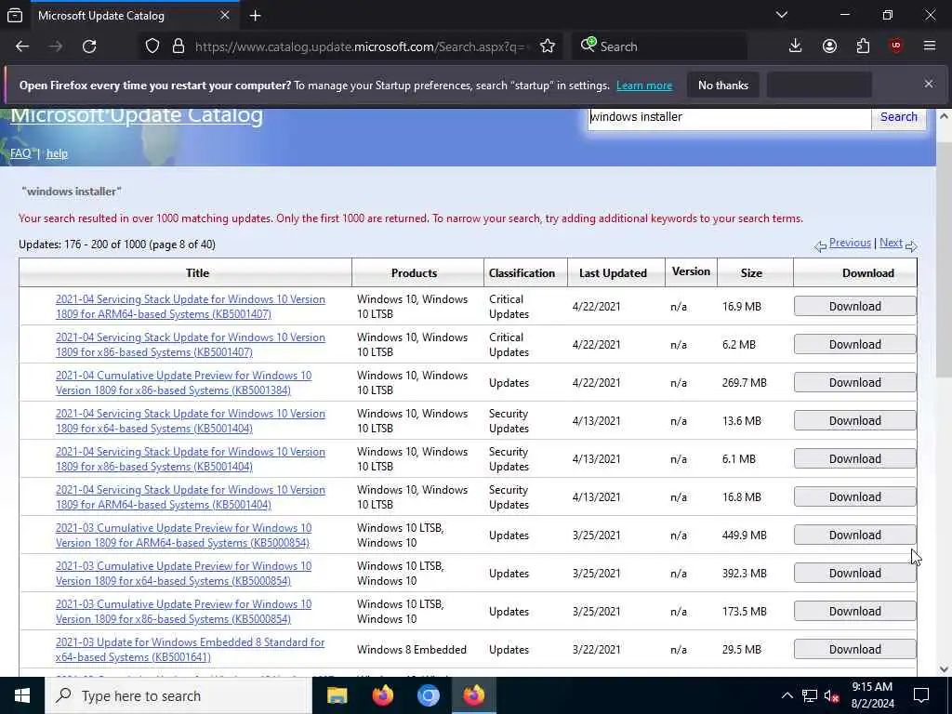Sort by the Title column header
The image size is (952, 714).
click(197, 273)
